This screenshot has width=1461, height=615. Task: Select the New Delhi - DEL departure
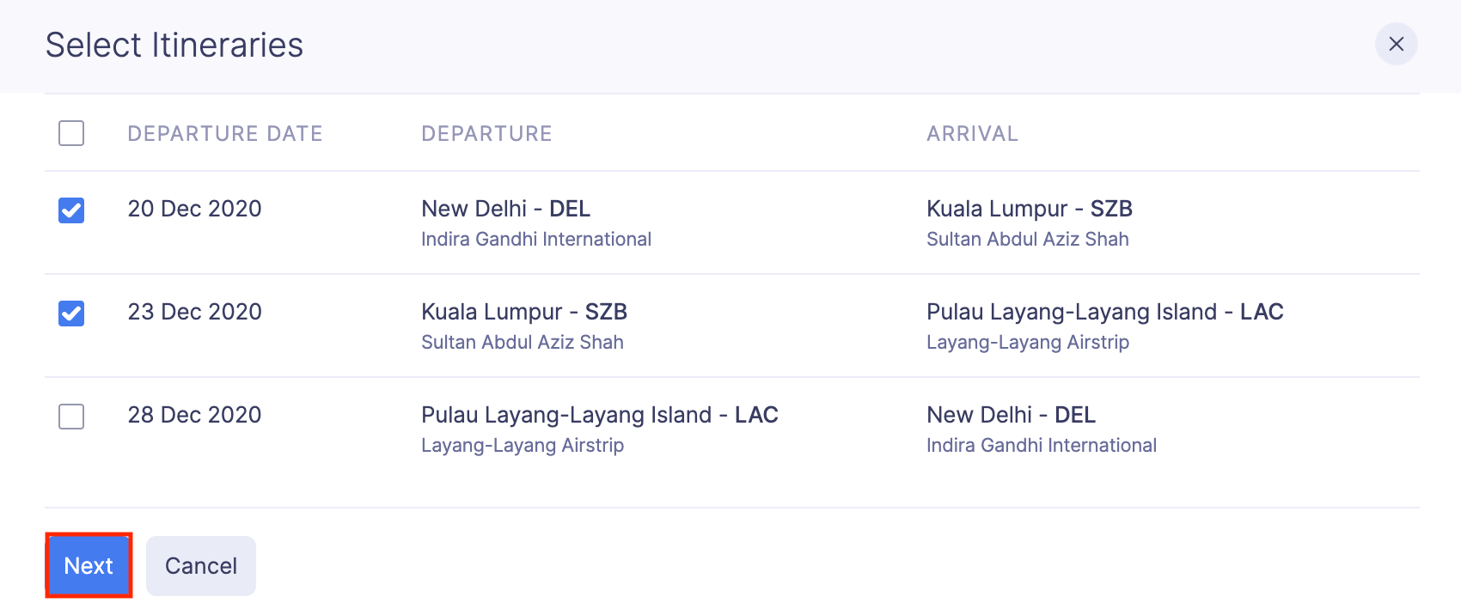pos(505,209)
